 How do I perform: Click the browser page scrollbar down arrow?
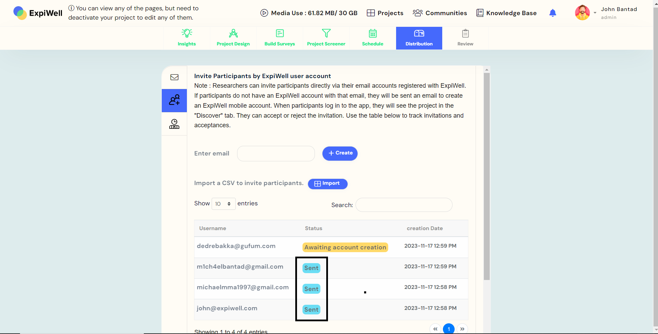coord(656,330)
